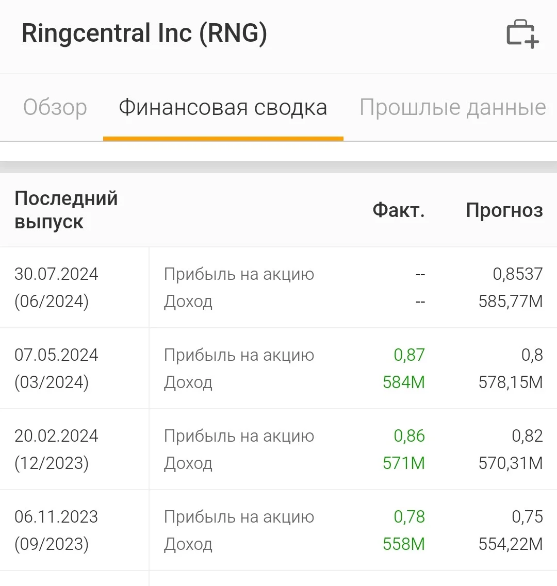Tap the add-to-portfolio briefcase icon
Screen dimensions: 557x586
coord(522,34)
